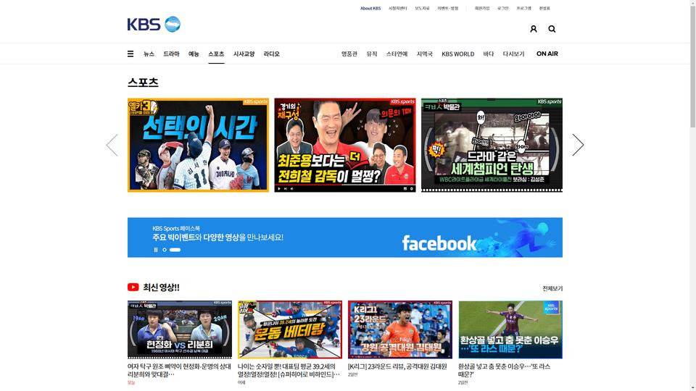Open the 라디오 menu
The height and width of the screenshot is (391, 696).
tap(271, 54)
